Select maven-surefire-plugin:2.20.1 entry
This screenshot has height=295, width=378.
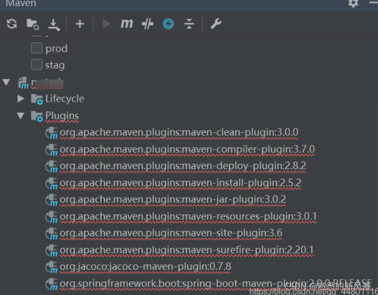tap(187, 250)
